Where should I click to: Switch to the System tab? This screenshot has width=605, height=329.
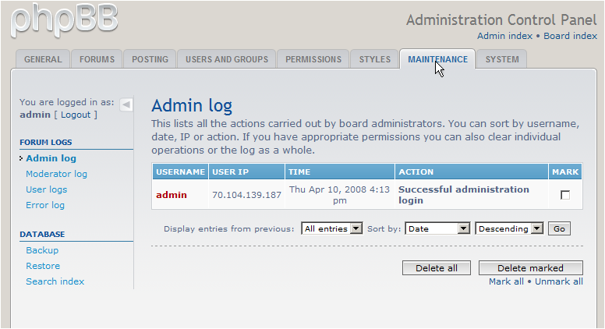coord(502,59)
